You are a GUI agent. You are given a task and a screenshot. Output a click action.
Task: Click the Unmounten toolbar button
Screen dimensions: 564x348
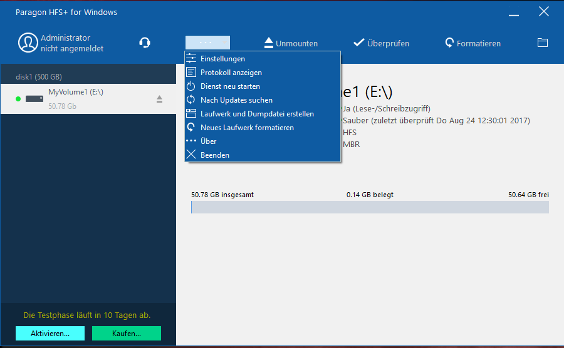point(291,43)
